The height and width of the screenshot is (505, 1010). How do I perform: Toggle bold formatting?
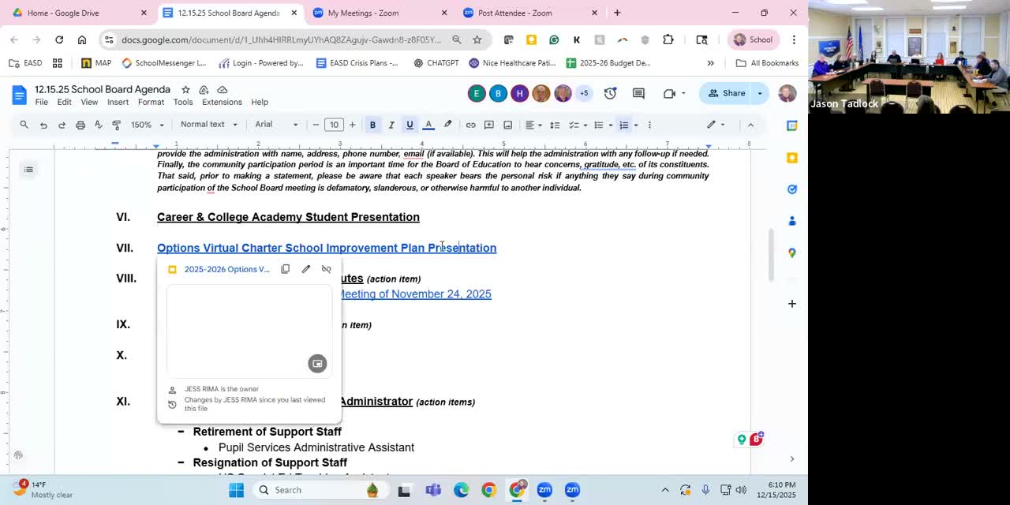pyautogui.click(x=372, y=125)
